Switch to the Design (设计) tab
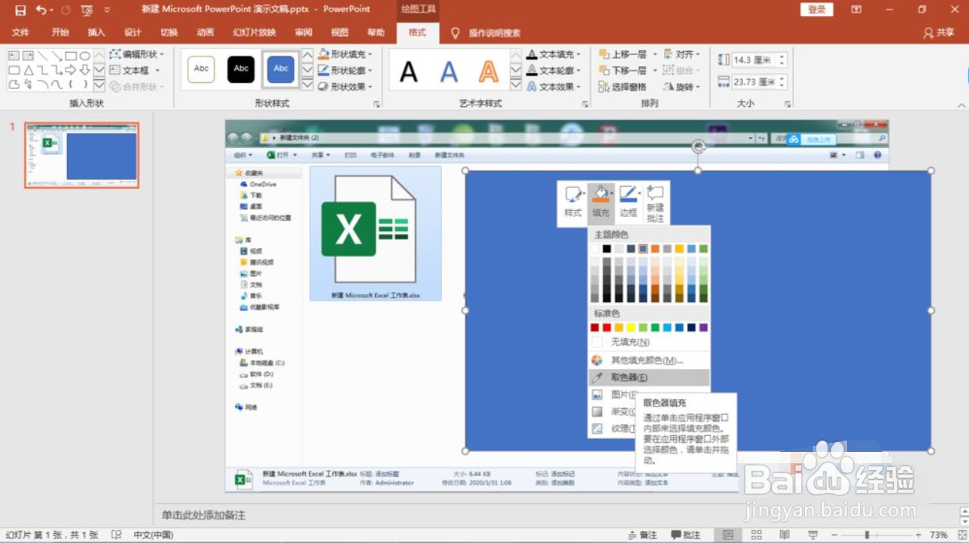 [x=133, y=32]
